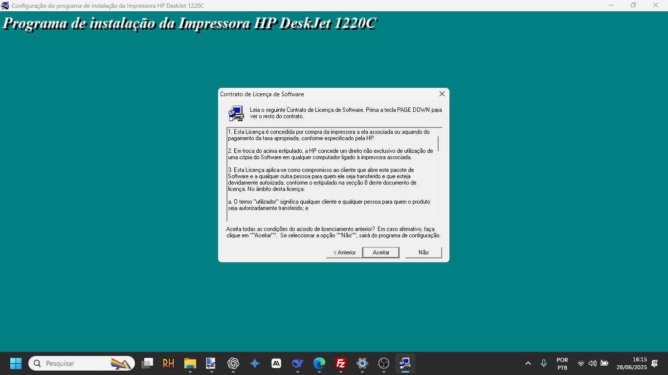The height and width of the screenshot is (375, 668).
Task: Open the Windows Start menu
Action: point(16,363)
